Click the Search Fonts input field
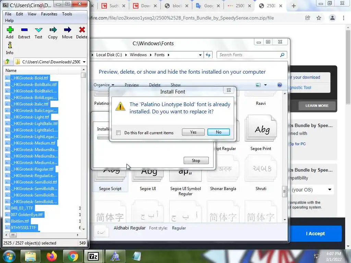 tap(249, 55)
